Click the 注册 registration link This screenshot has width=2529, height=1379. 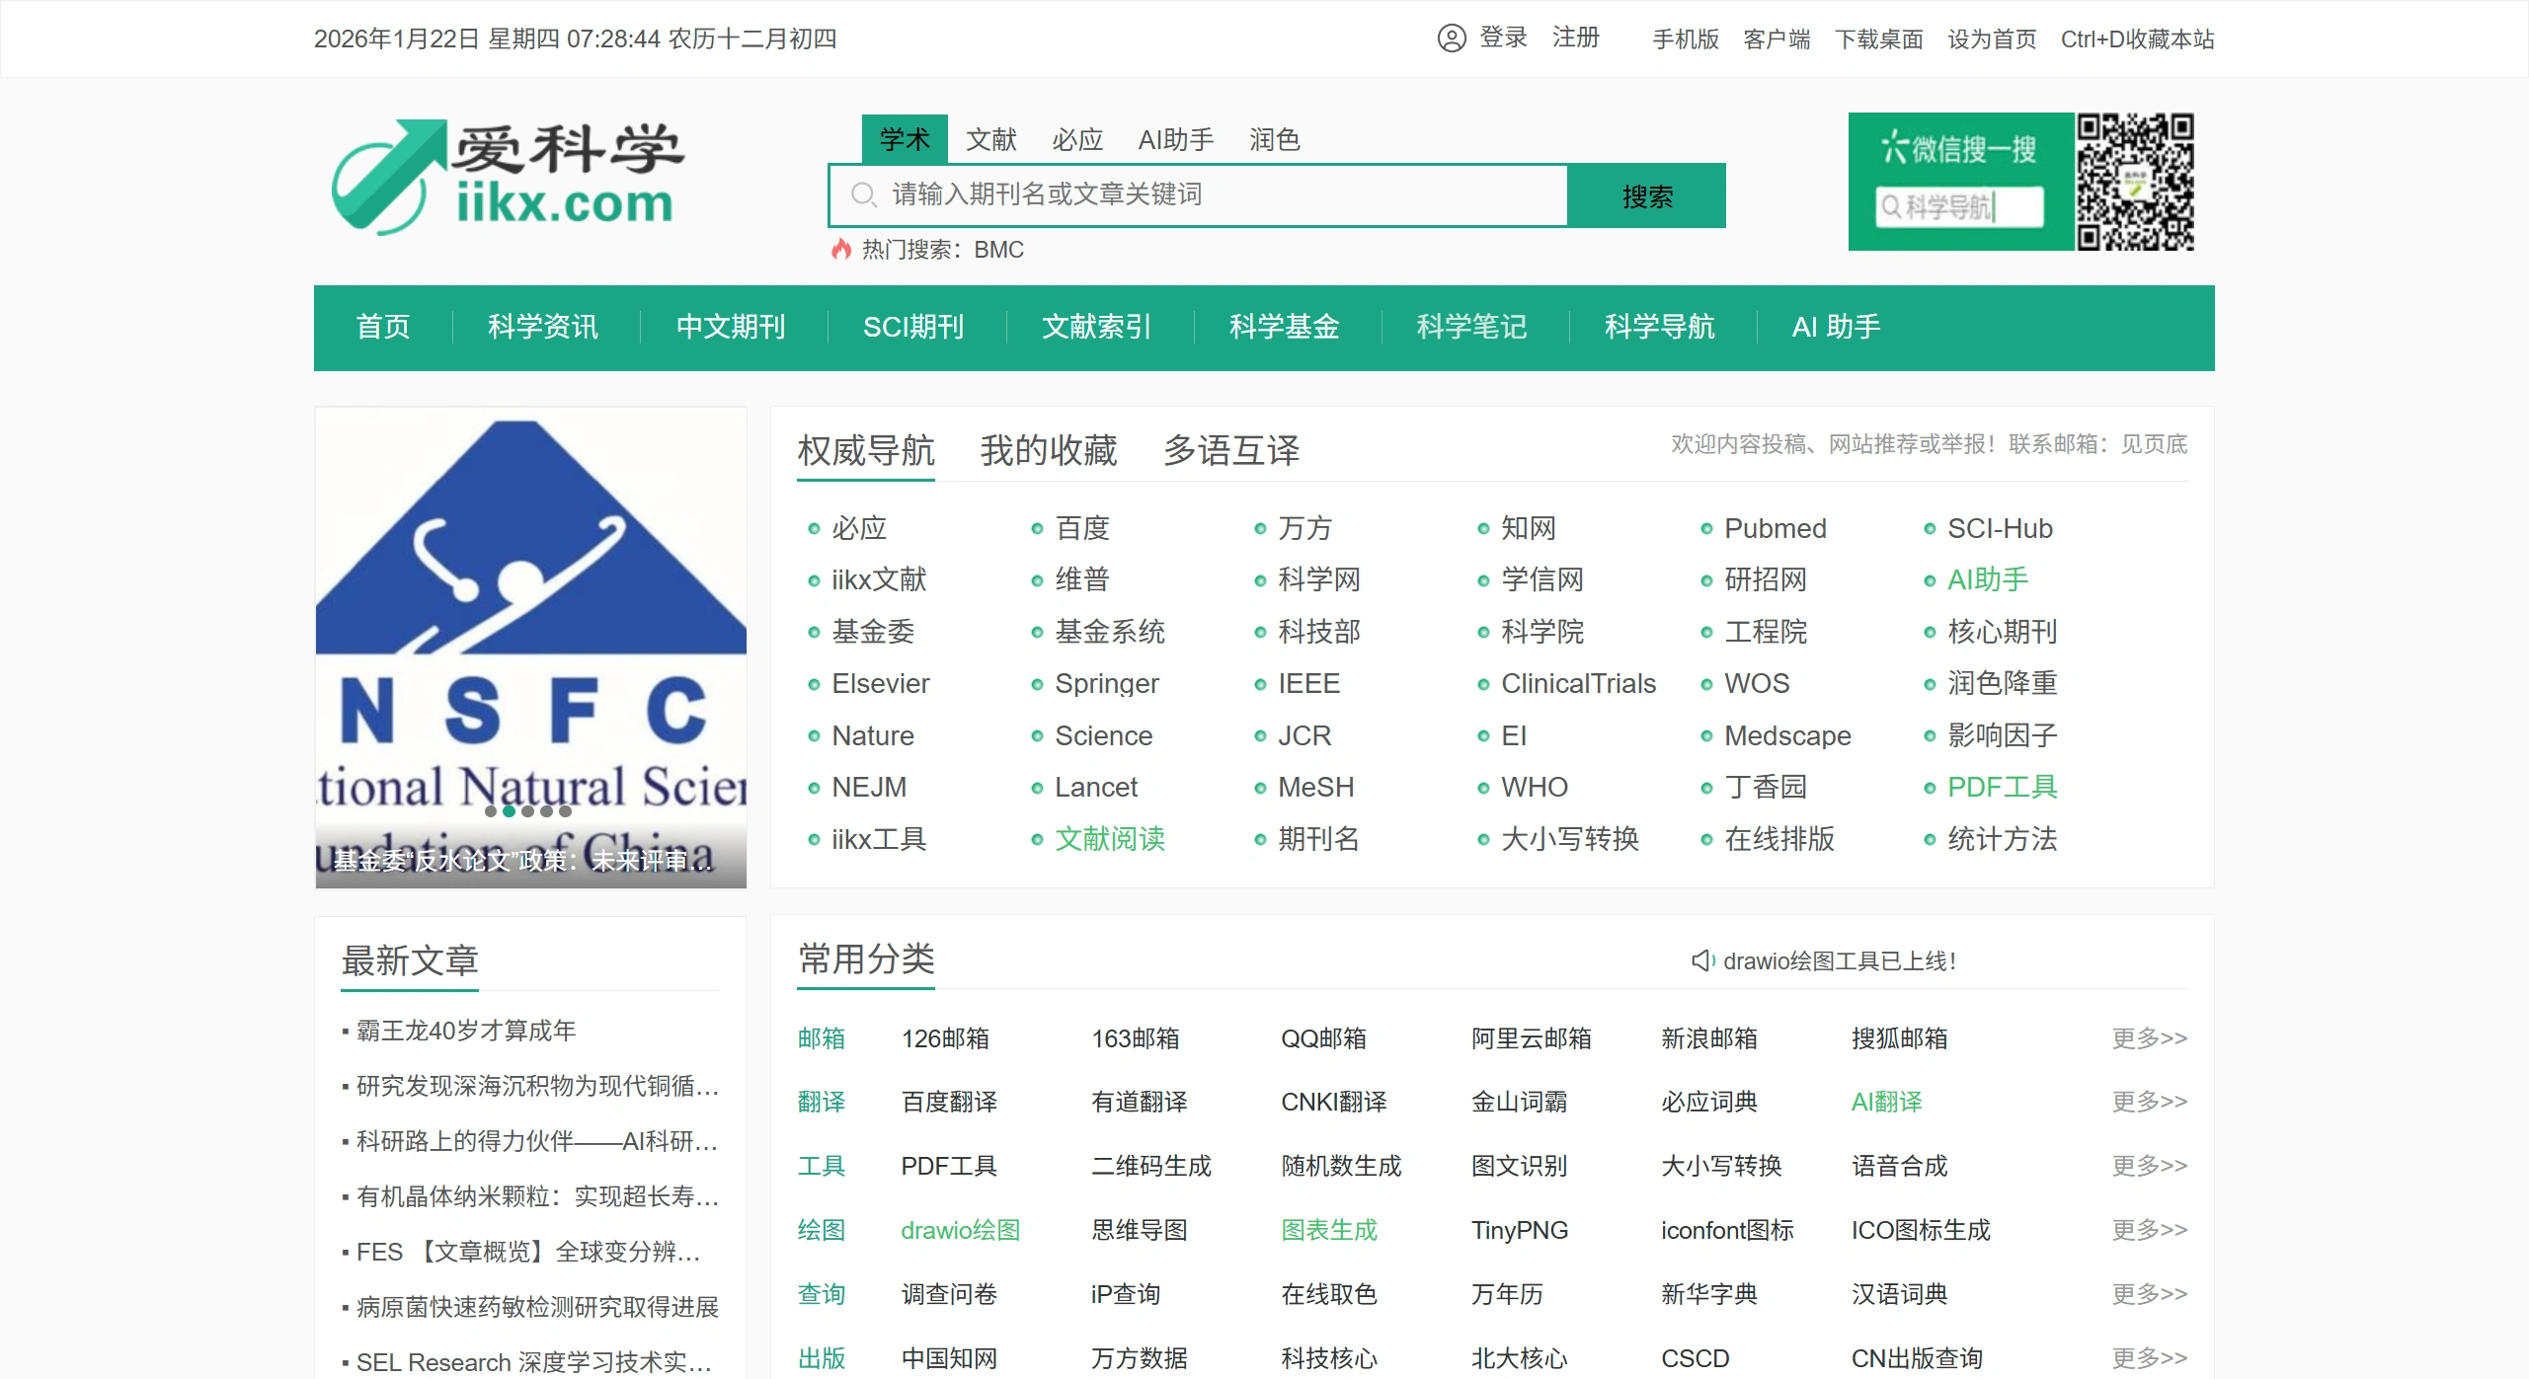1575,38
